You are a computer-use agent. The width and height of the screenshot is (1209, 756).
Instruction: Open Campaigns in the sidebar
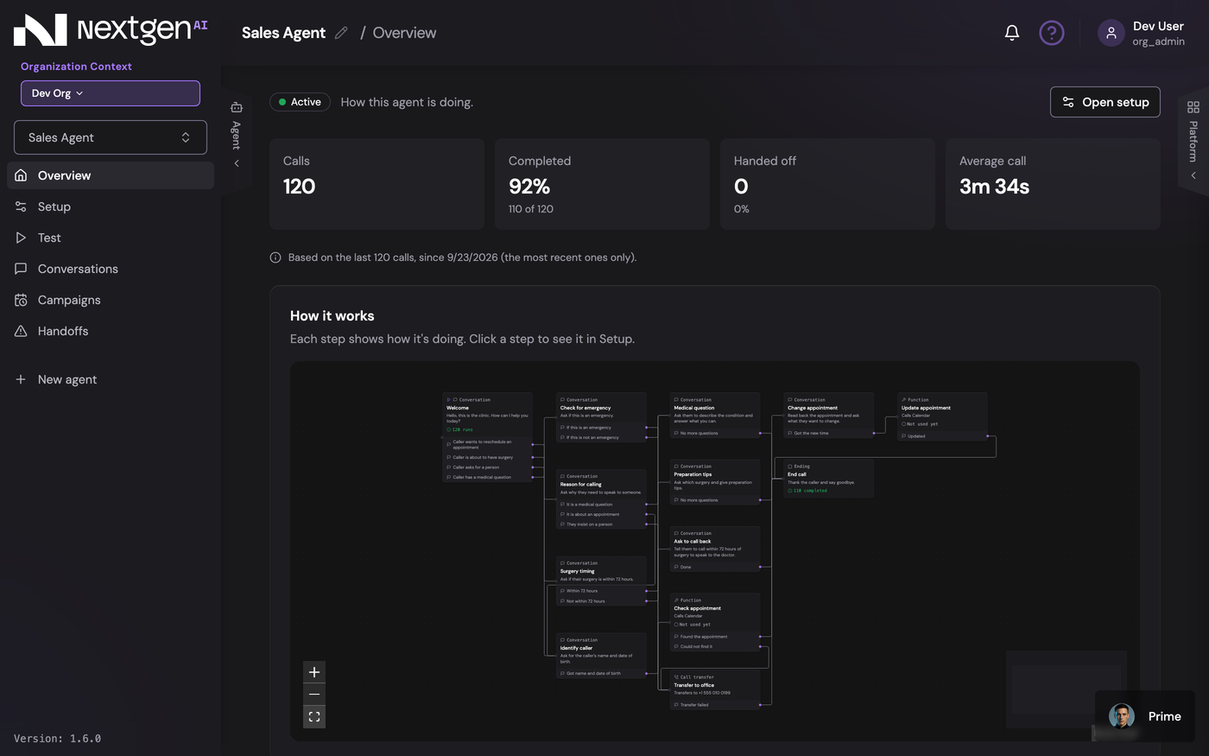pyautogui.click(x=111, y=300)
